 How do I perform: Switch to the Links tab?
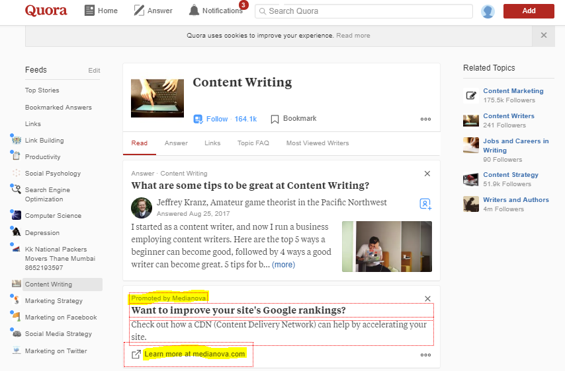pyautogui.click(x=212, y=143)
